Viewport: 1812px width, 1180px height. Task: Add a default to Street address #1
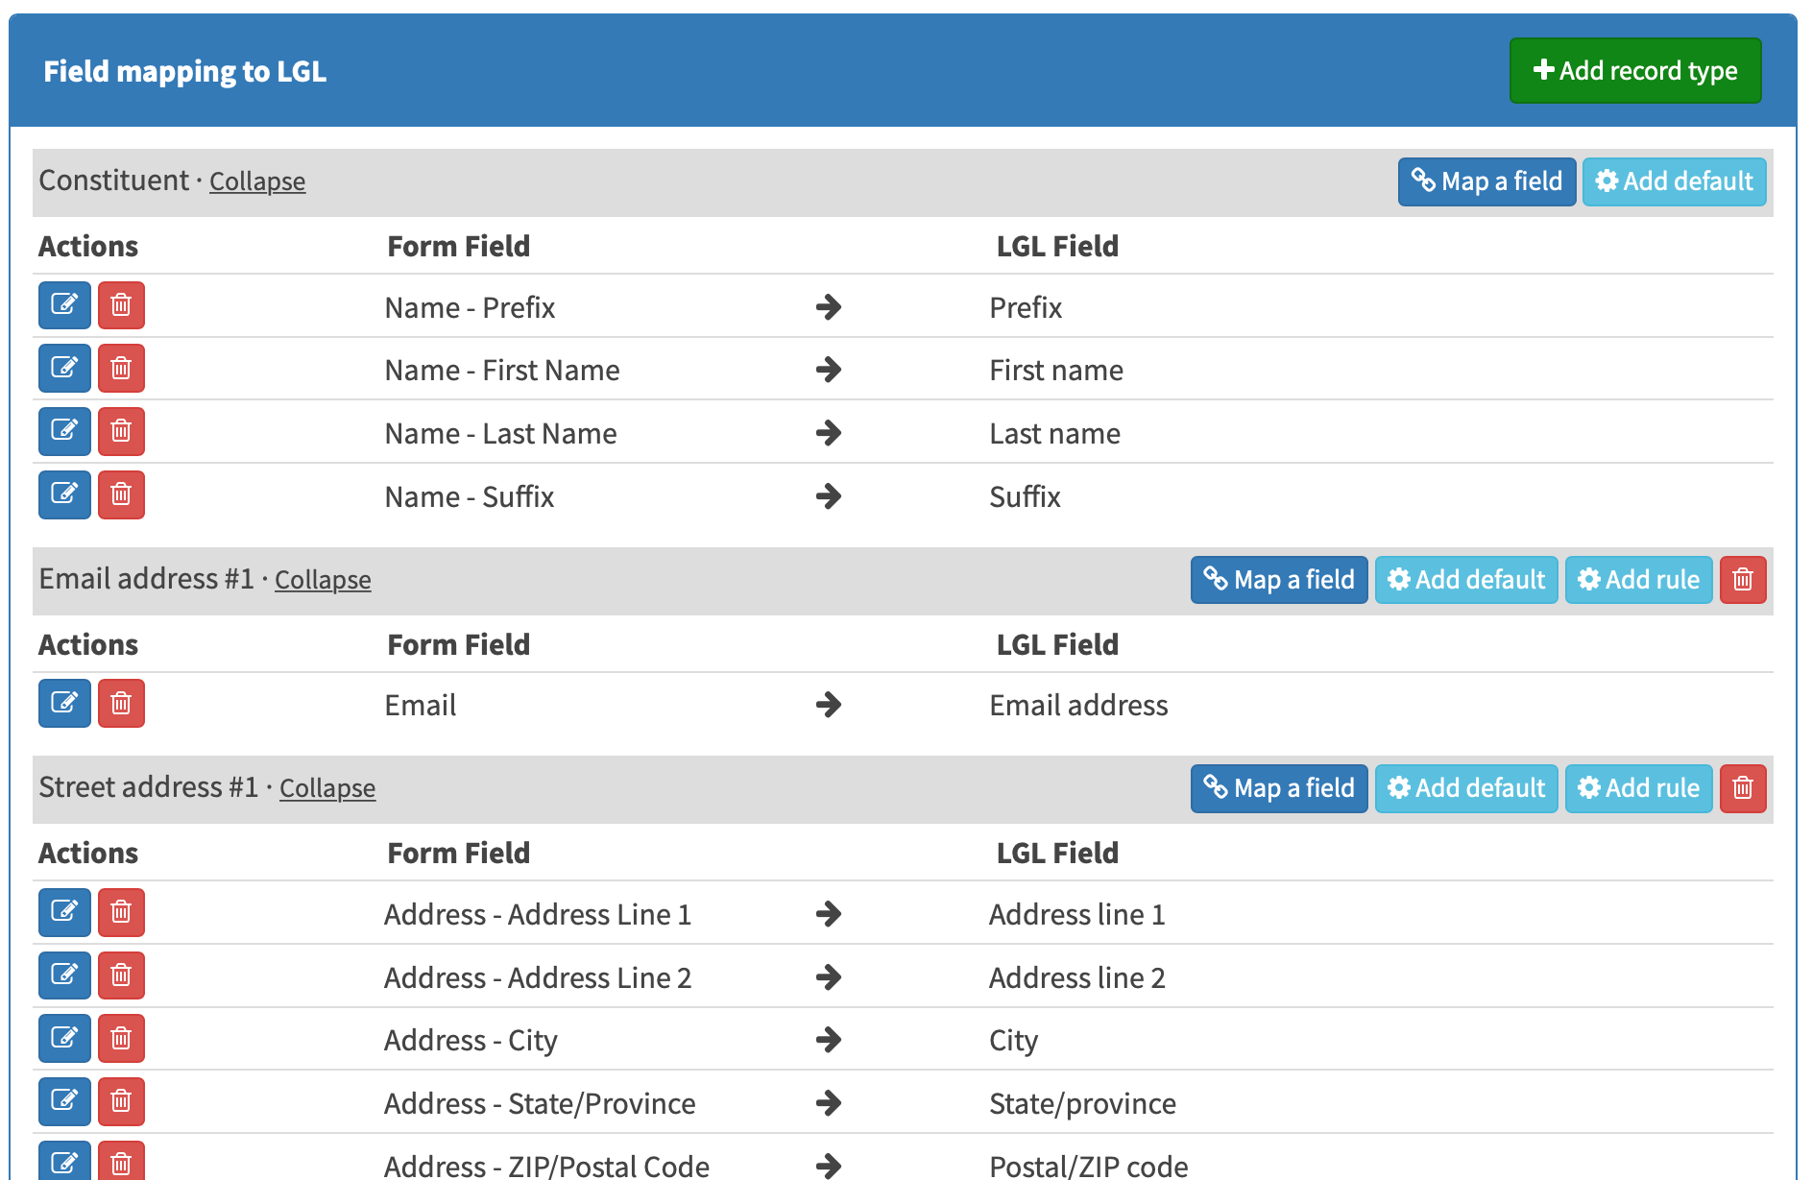[1466, 788]
